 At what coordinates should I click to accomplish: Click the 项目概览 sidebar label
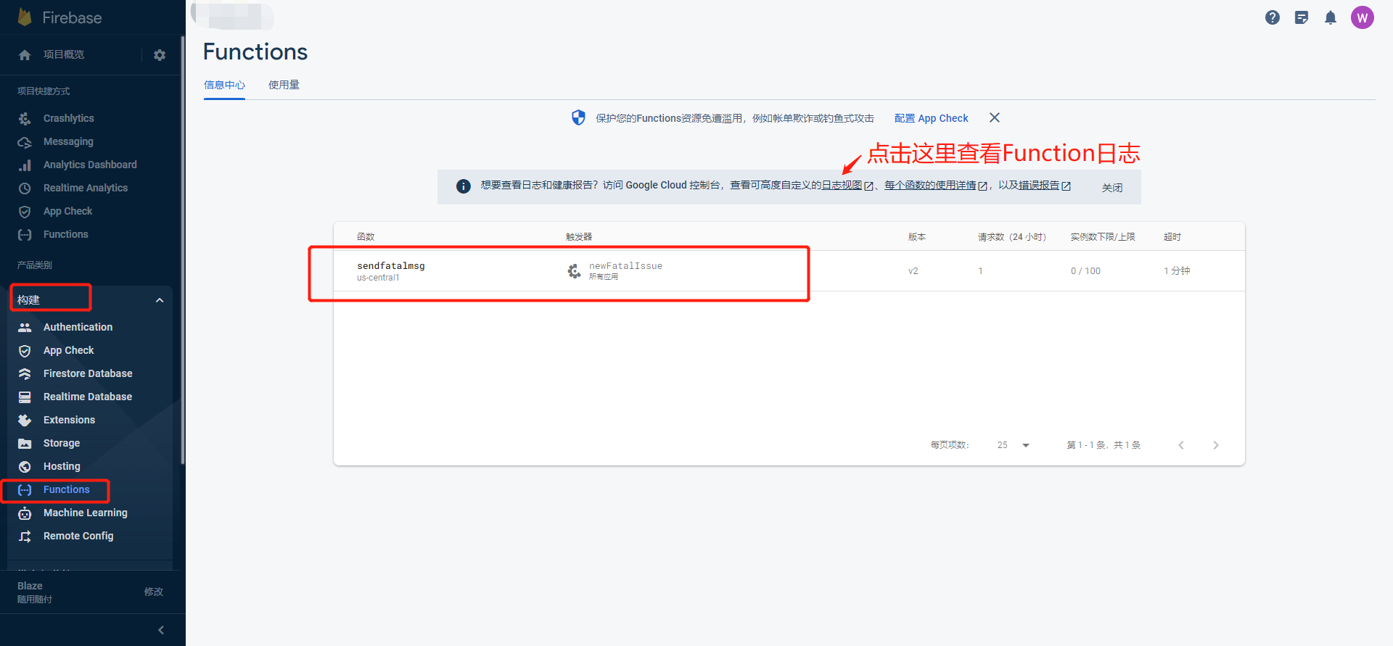coord(64,55)
